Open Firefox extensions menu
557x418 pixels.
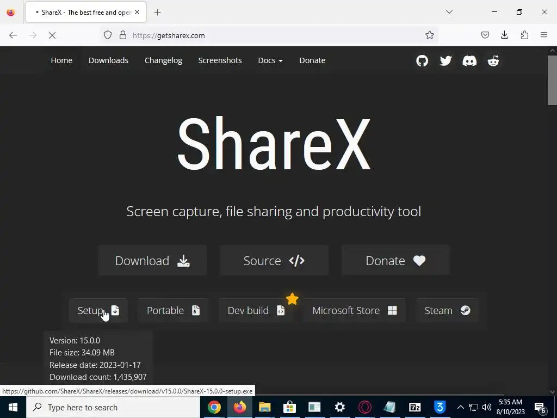coord(524,35)
